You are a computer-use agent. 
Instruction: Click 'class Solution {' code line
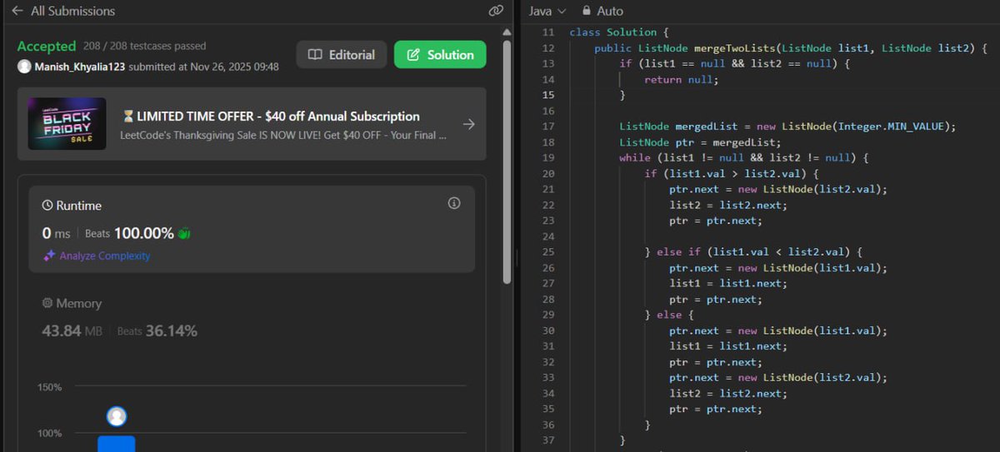(x=619, y=32)
